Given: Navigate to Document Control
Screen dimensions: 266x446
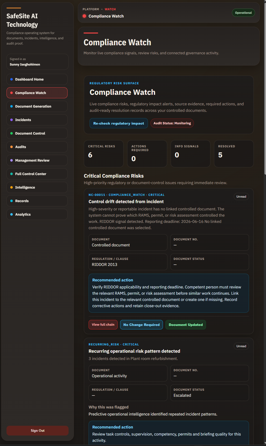Looking at the screenshot, I should click(37, 133).
